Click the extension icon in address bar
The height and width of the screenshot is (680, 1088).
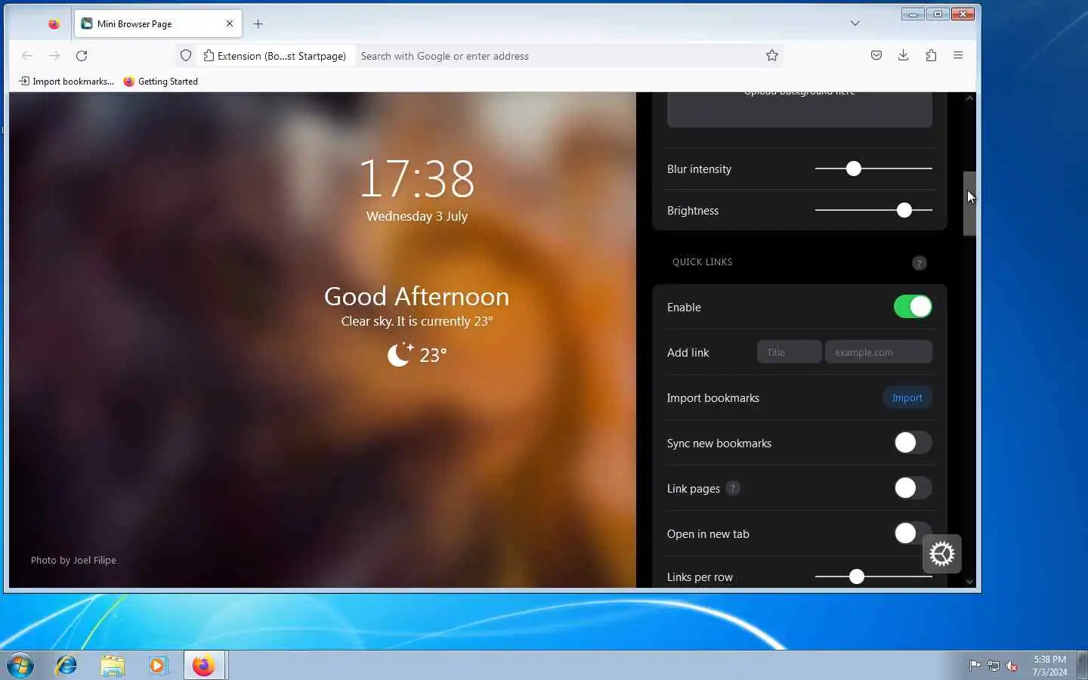tap(209, 55)
